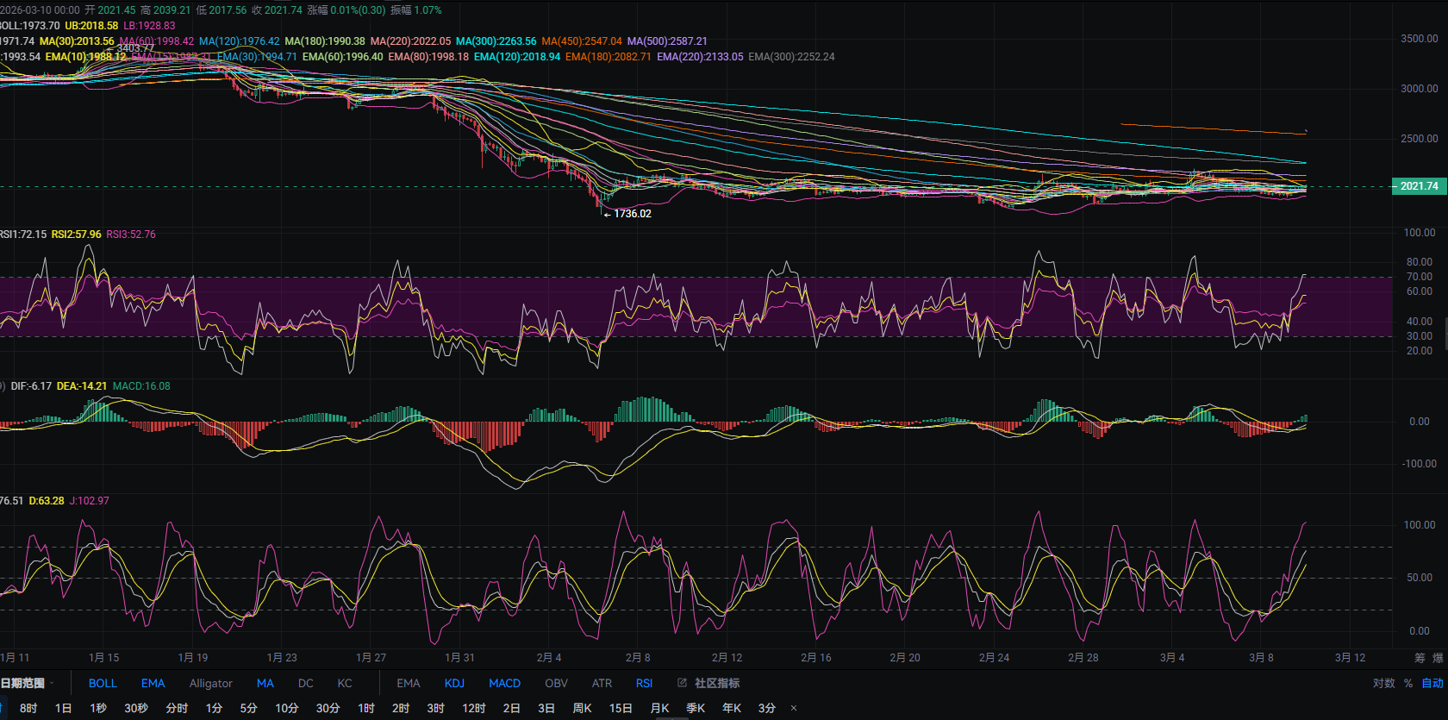Toggle the BOLL overlay indicator
Viewport: 1448px width, 720px height.
103,683
